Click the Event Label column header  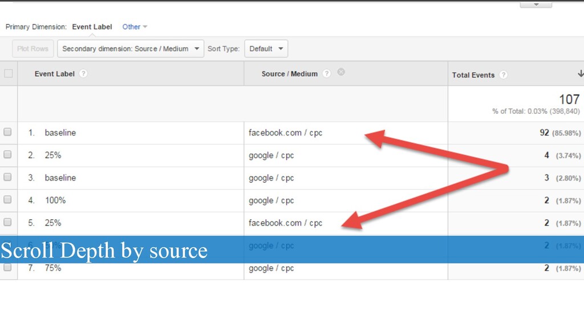pos(54,73)
